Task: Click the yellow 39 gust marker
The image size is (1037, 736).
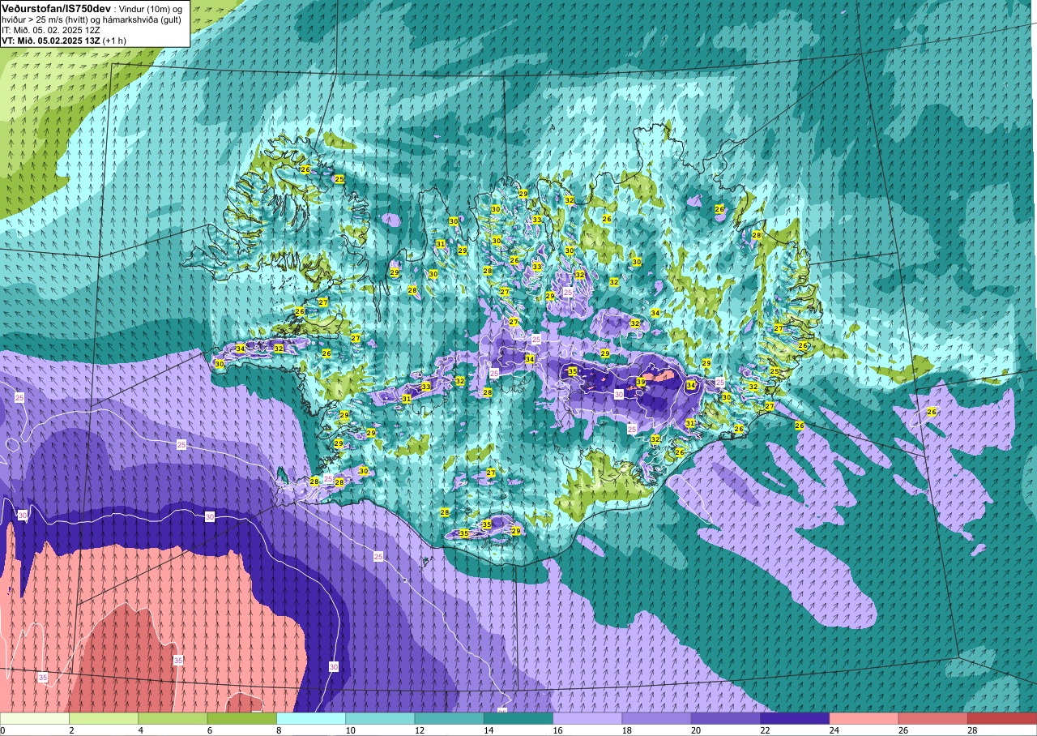Action: (x=641, y=382)
